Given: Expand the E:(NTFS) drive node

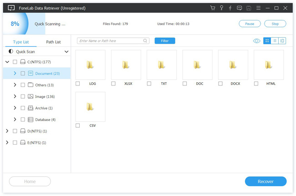Looking at the screenshot, I should 7,142.
